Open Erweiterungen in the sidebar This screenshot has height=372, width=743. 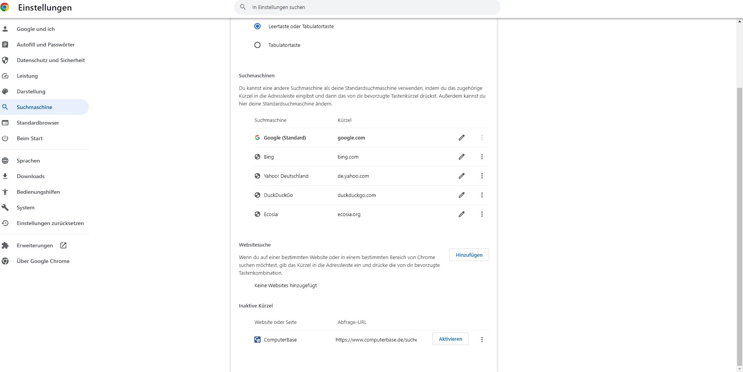35,245
